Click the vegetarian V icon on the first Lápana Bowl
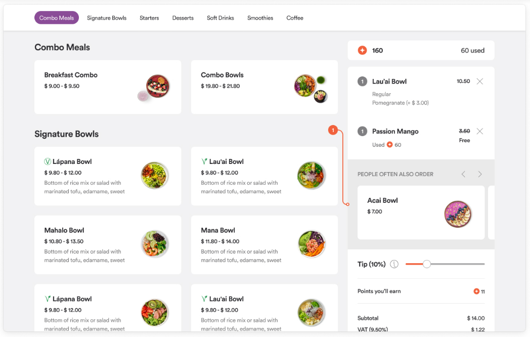530x337 pixels. tap(48, 162)
